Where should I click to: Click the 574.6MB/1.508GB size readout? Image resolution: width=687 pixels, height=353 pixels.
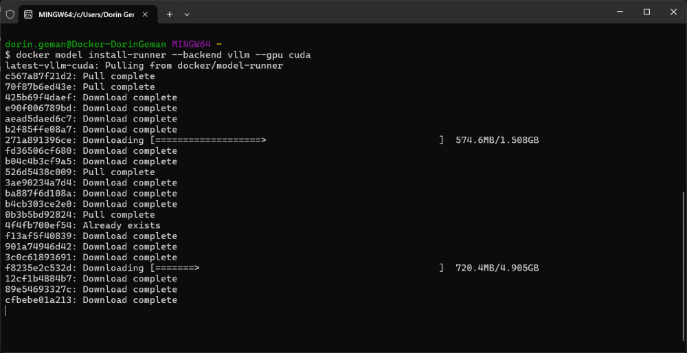click(497, 140)
